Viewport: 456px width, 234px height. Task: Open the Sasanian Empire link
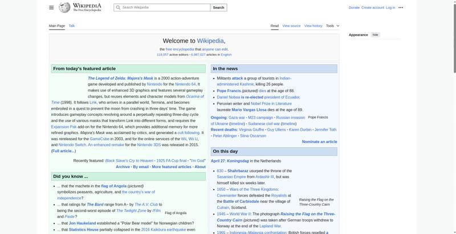click(231, 177)
